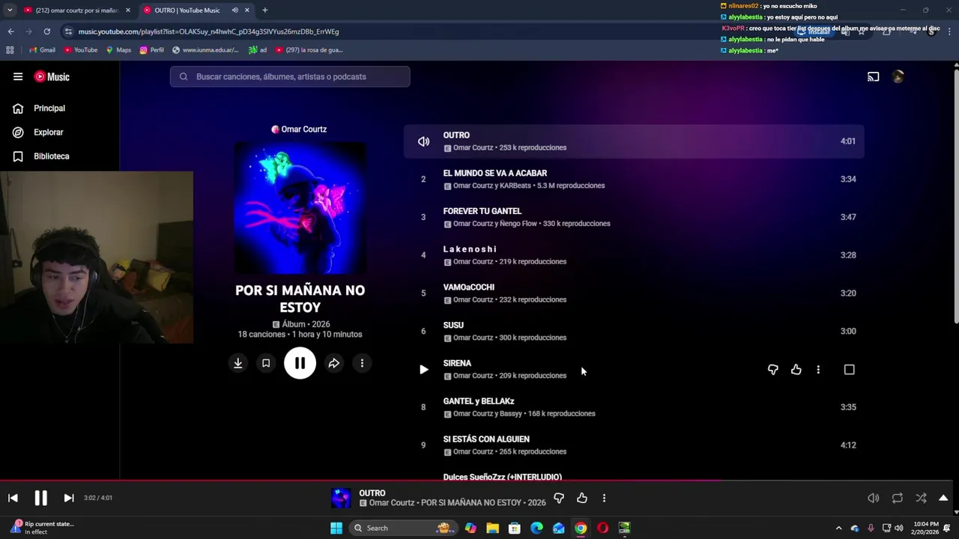Like the song SIRENA in its row

[796, 369]
